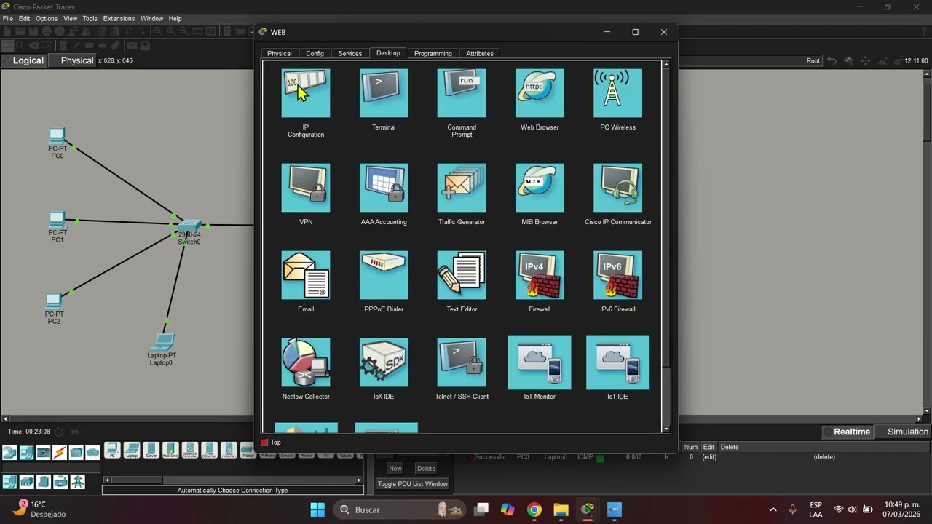The width and height of the screenshot is (932, 524).
Task: Toggle the Top checkbox in WEB window
Action: 264,442
